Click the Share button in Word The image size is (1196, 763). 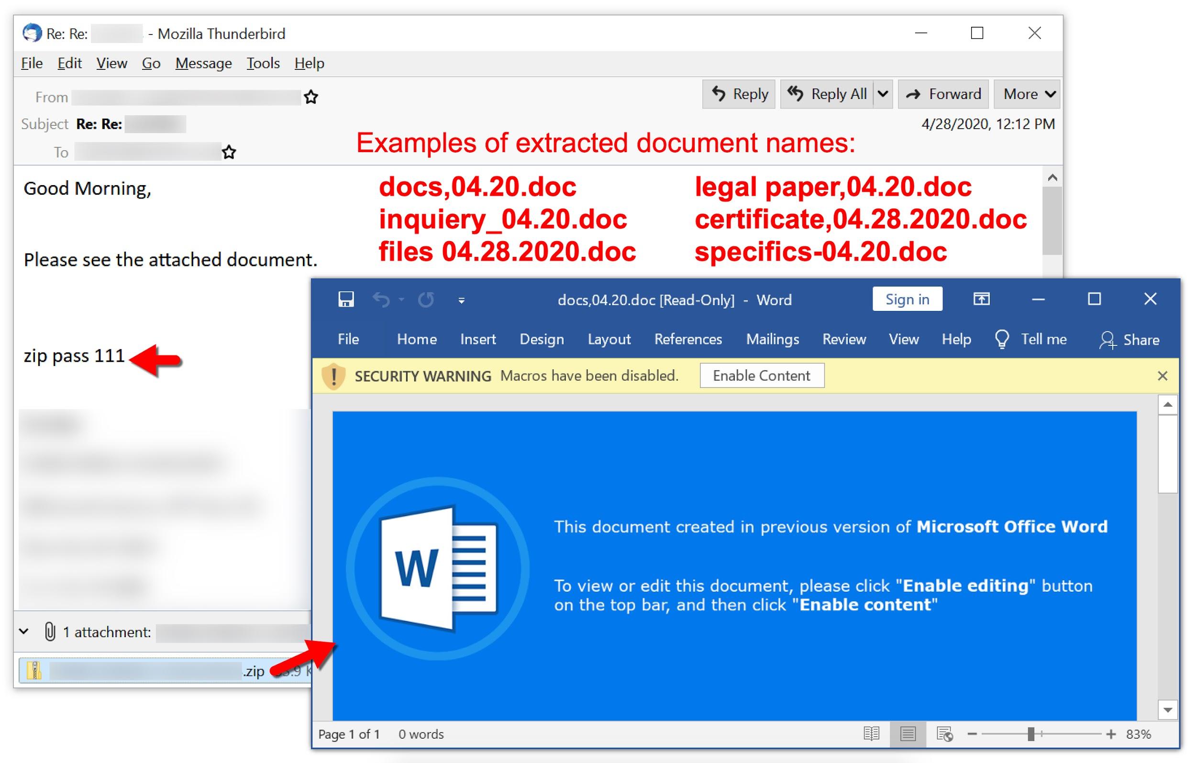tap(1130, 340)
